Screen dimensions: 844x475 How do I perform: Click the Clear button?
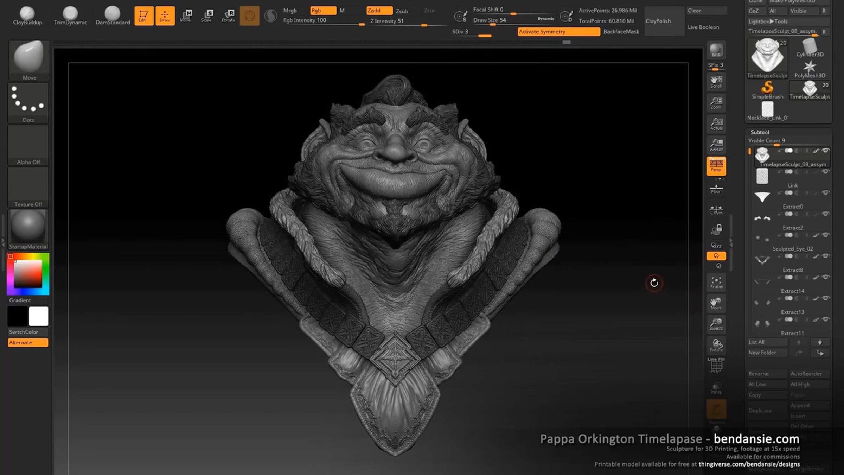[707, 11]
